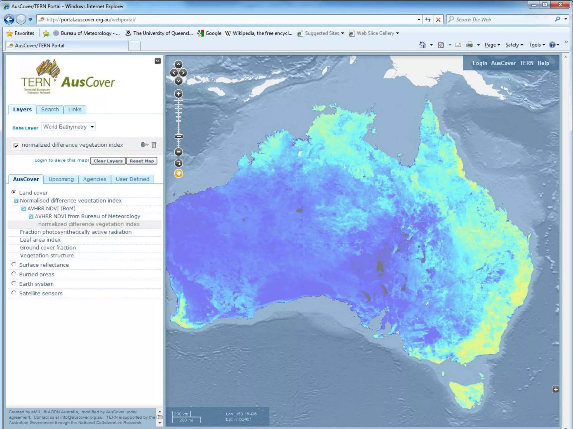
Task: Click the map zoom in plus button
Action: [x=179, y=94]
